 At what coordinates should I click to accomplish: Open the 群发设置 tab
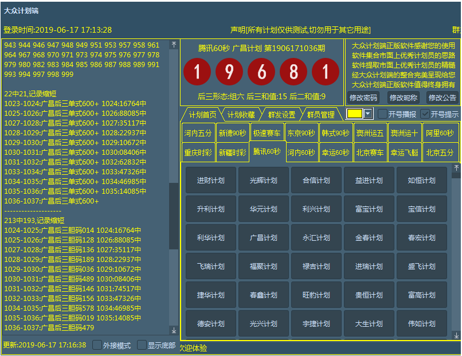pyautogui.click(x=281, y=115)
